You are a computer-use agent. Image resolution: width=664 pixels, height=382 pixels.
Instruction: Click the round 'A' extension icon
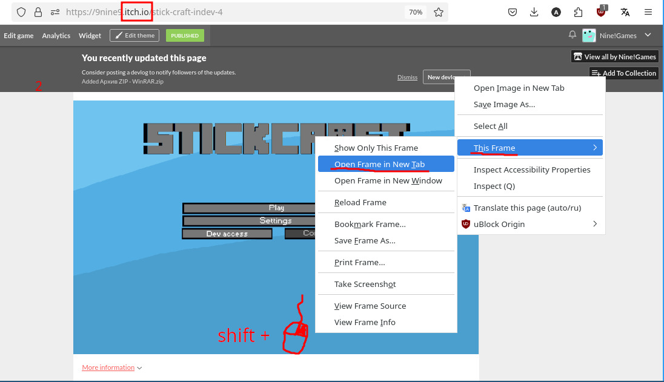click(556, 12)
